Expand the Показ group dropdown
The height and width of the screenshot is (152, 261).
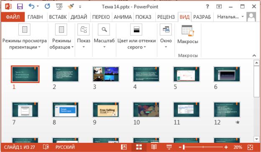tap(84, 37)
